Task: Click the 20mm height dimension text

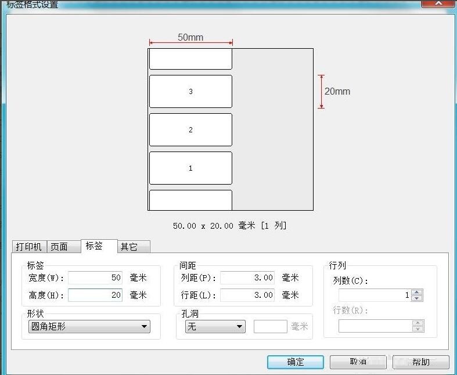Action: (337, 91)
